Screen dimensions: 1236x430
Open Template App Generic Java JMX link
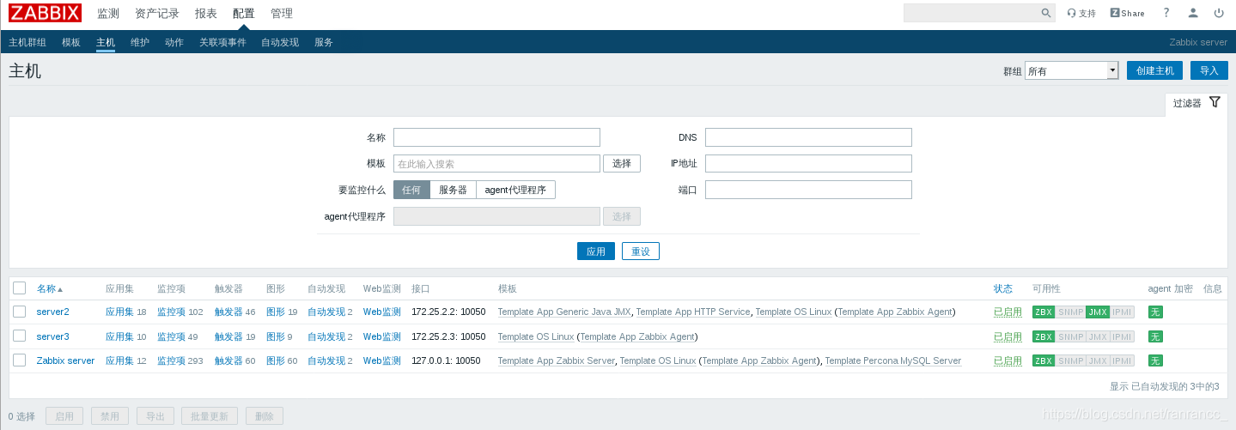pos(564,312)
